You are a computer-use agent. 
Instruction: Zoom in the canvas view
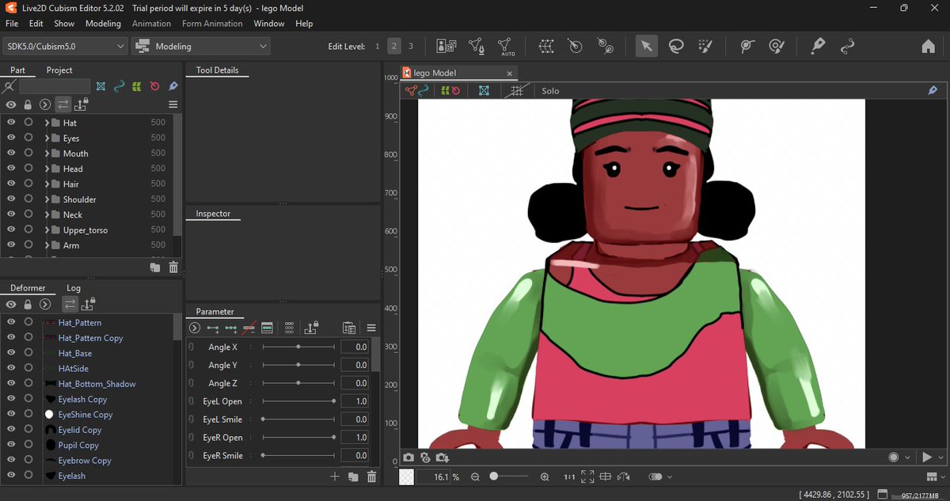click(545, 477)
